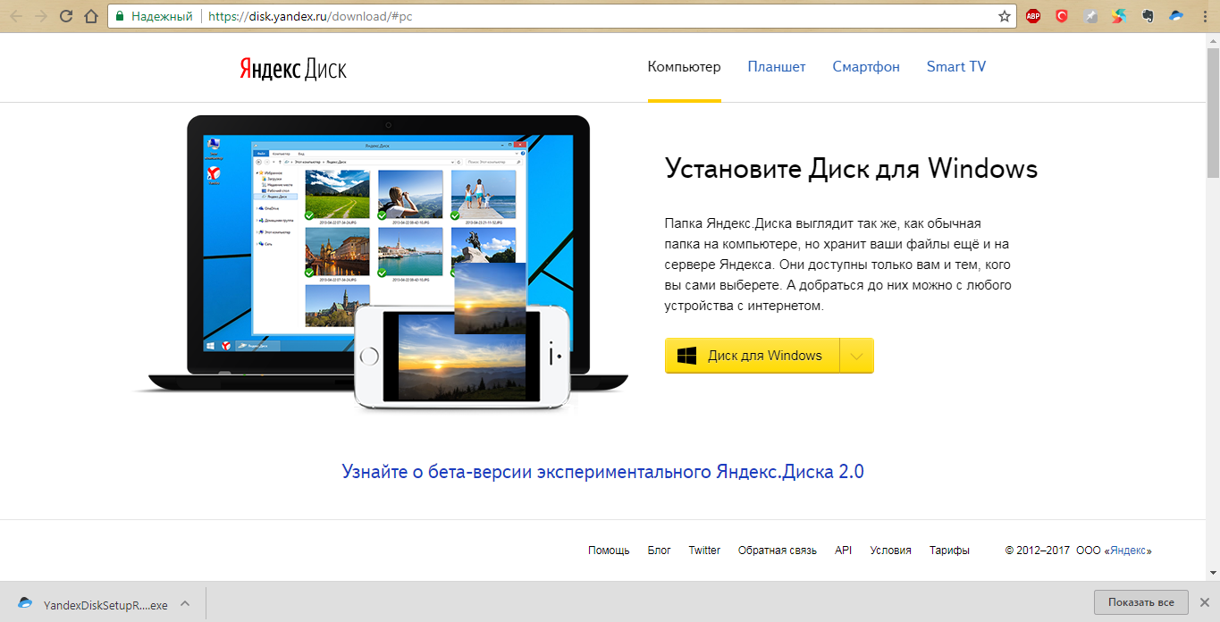Click the Надежный secure site label
This screenshot has height=622, width=1220.
162,16
